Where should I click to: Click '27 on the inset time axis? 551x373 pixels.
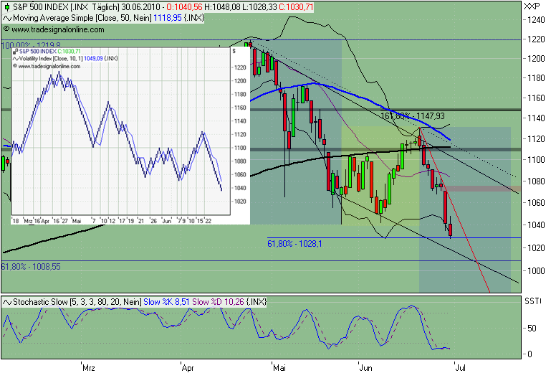pos(64,221)
